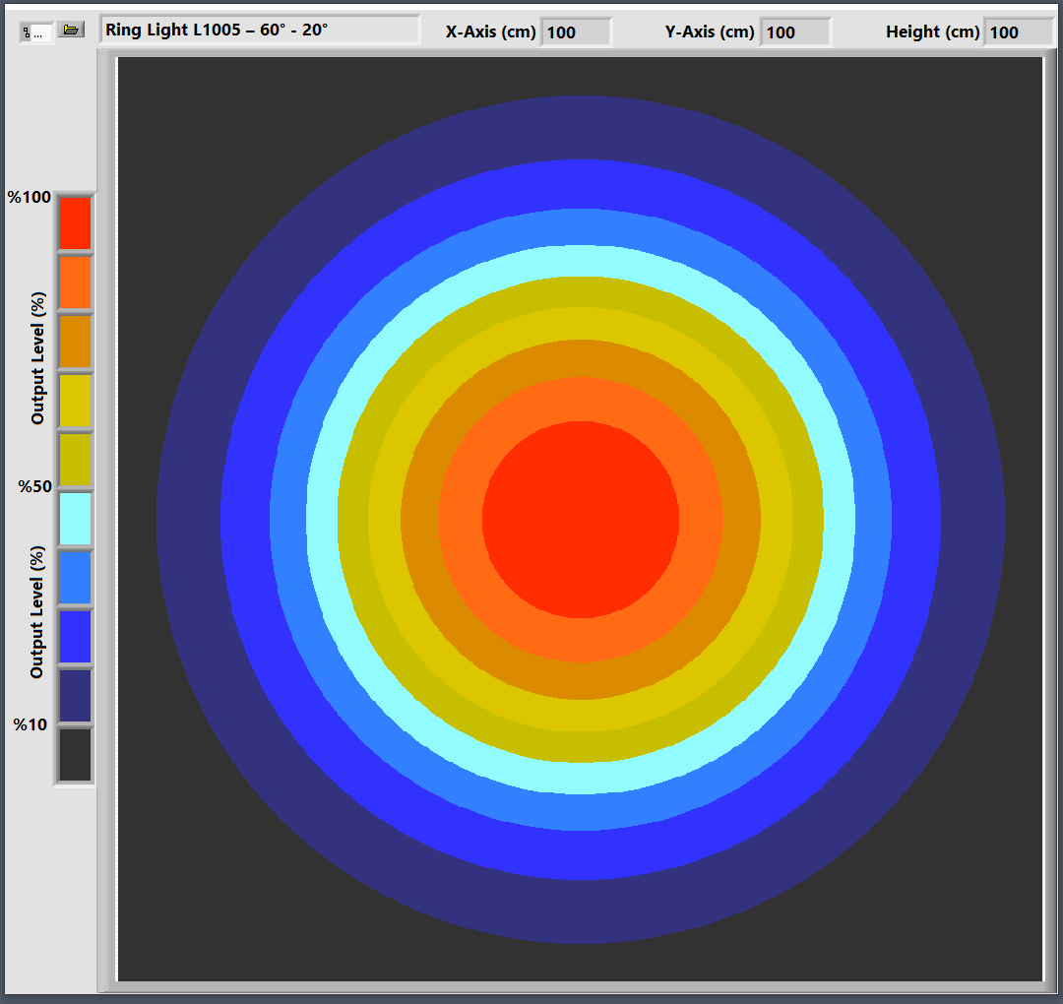Select the dark gray bottom legend swatch
This screenshot has height=1004, width=1063.
(x=75, y=755)
